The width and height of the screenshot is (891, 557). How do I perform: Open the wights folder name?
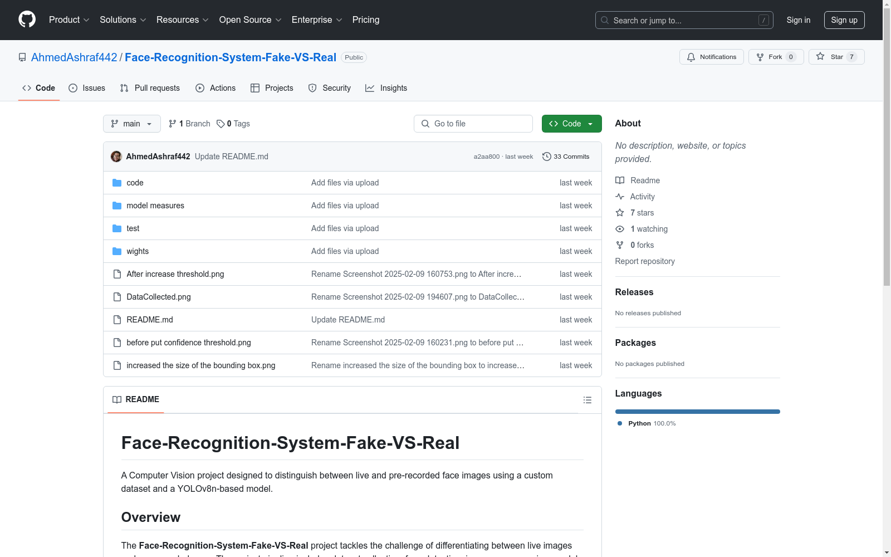point(138,251)
